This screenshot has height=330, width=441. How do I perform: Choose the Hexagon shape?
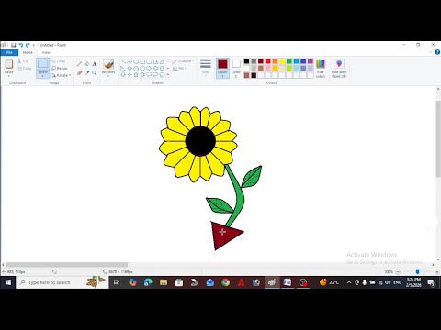(x=142, y=68)
